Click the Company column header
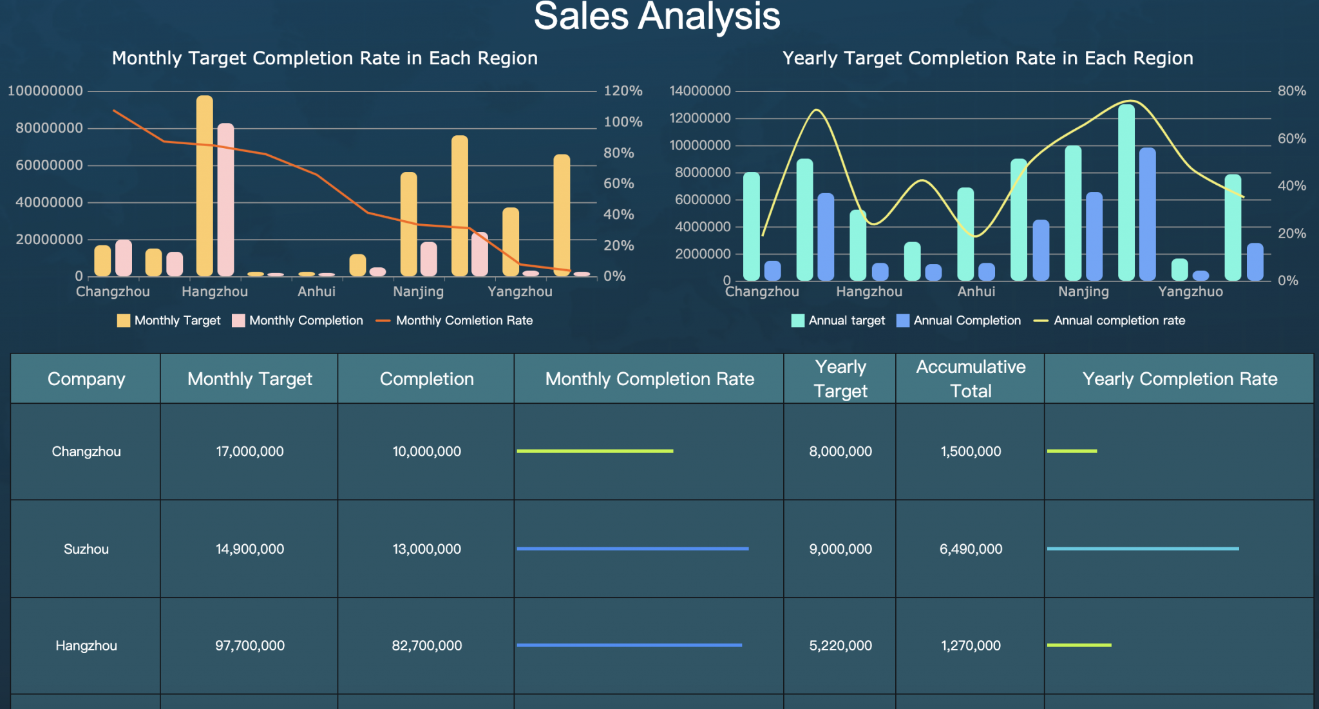 point(86,379)
